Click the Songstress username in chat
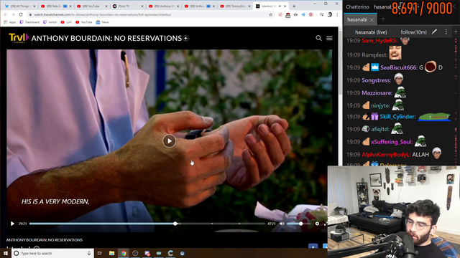The height and width of the screenshot is (258, 460). [x=376, y=80]
